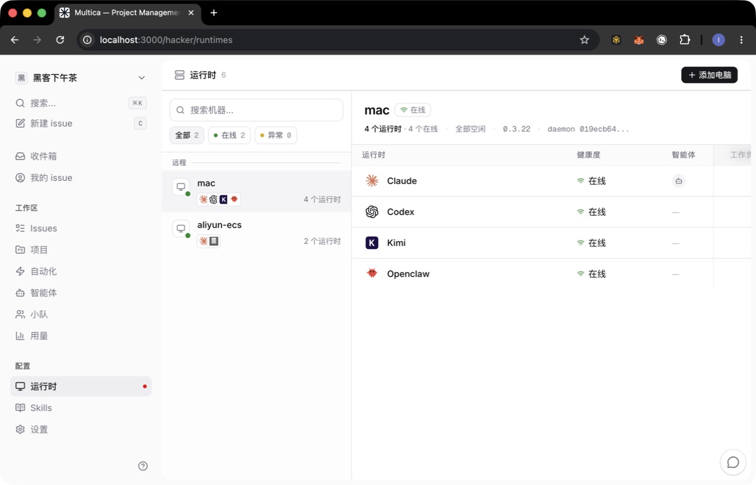This screenshot has width=756, height=485.
Task: Click the 添加电脑 button
Action: click(x=709, y=75)
